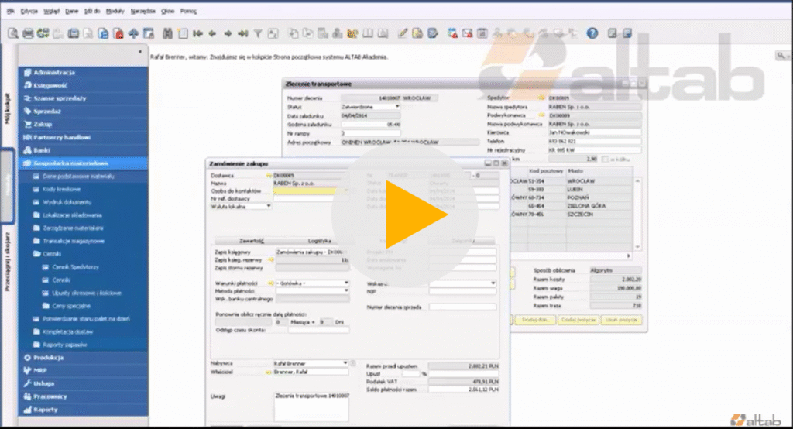Click the Nr rampy field
The image size is (793, 429).
371,133
